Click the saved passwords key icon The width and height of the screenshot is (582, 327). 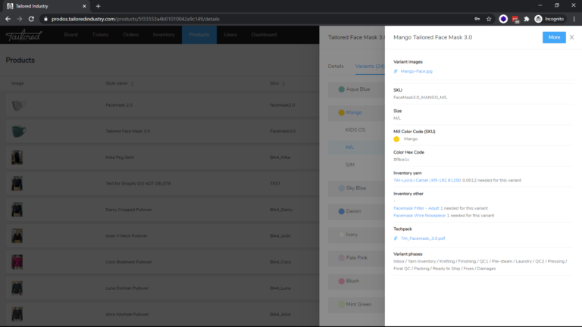pos(477,18)
